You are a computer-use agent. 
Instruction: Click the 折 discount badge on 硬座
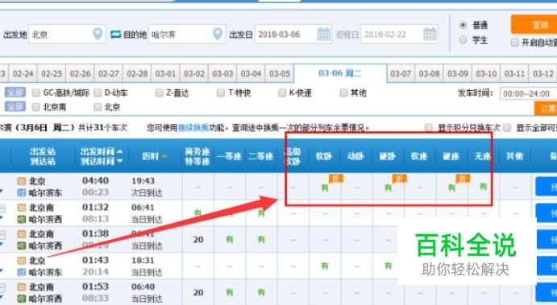(x=463, y=179)
